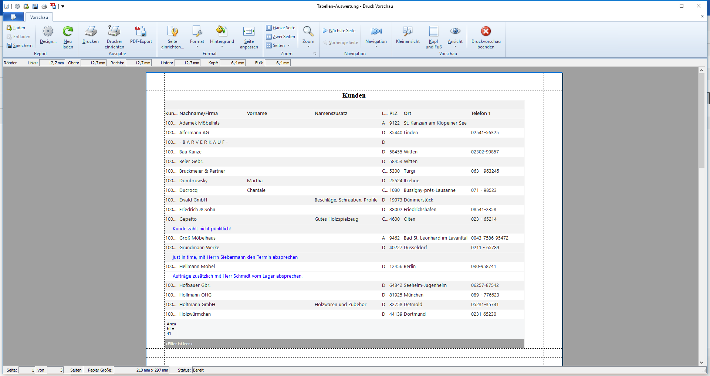Click the Telefon 1 column header
Viewport: 710px width, 376px height.
pyautogui.click(x=481, y=114)
